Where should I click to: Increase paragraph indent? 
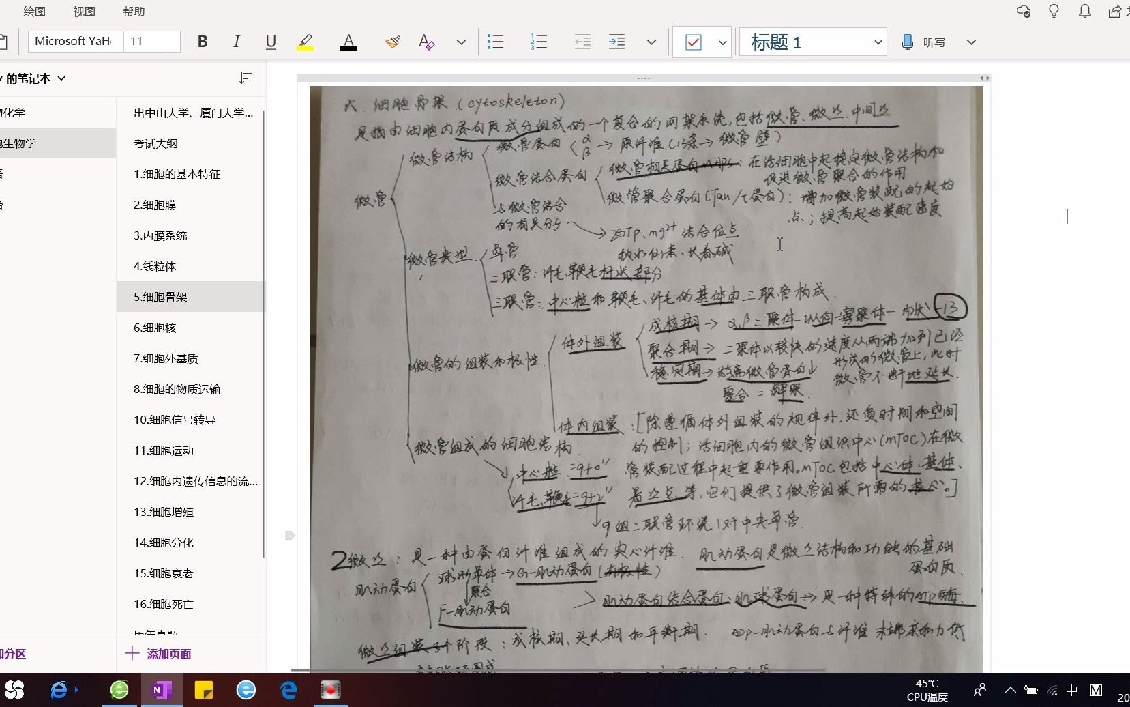[616, 42]
